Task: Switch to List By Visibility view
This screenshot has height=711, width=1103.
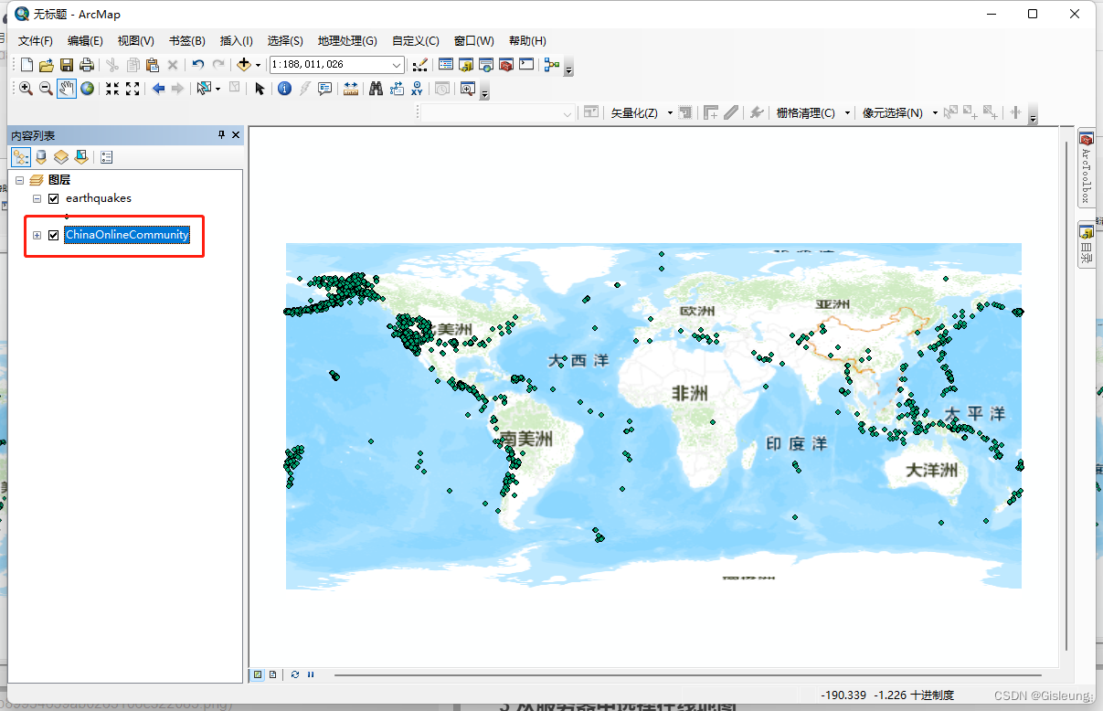Action: pos(61,157)
